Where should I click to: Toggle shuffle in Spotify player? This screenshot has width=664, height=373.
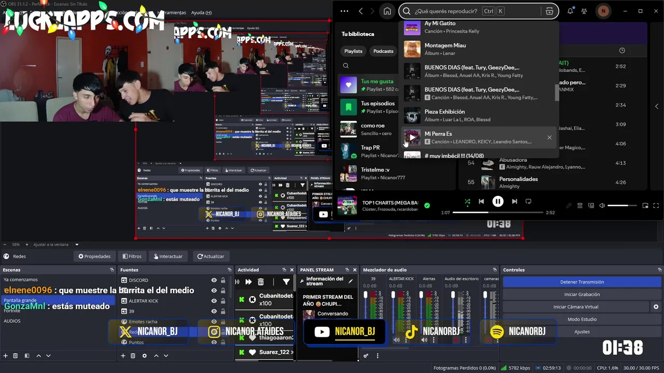tap(467, 202)
